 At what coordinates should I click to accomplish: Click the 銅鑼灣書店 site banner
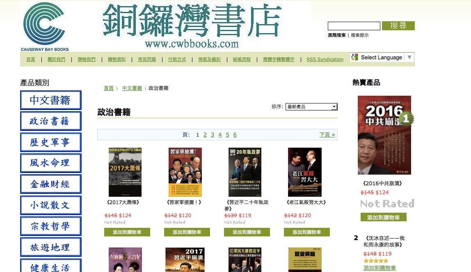(x=192, y=25)
